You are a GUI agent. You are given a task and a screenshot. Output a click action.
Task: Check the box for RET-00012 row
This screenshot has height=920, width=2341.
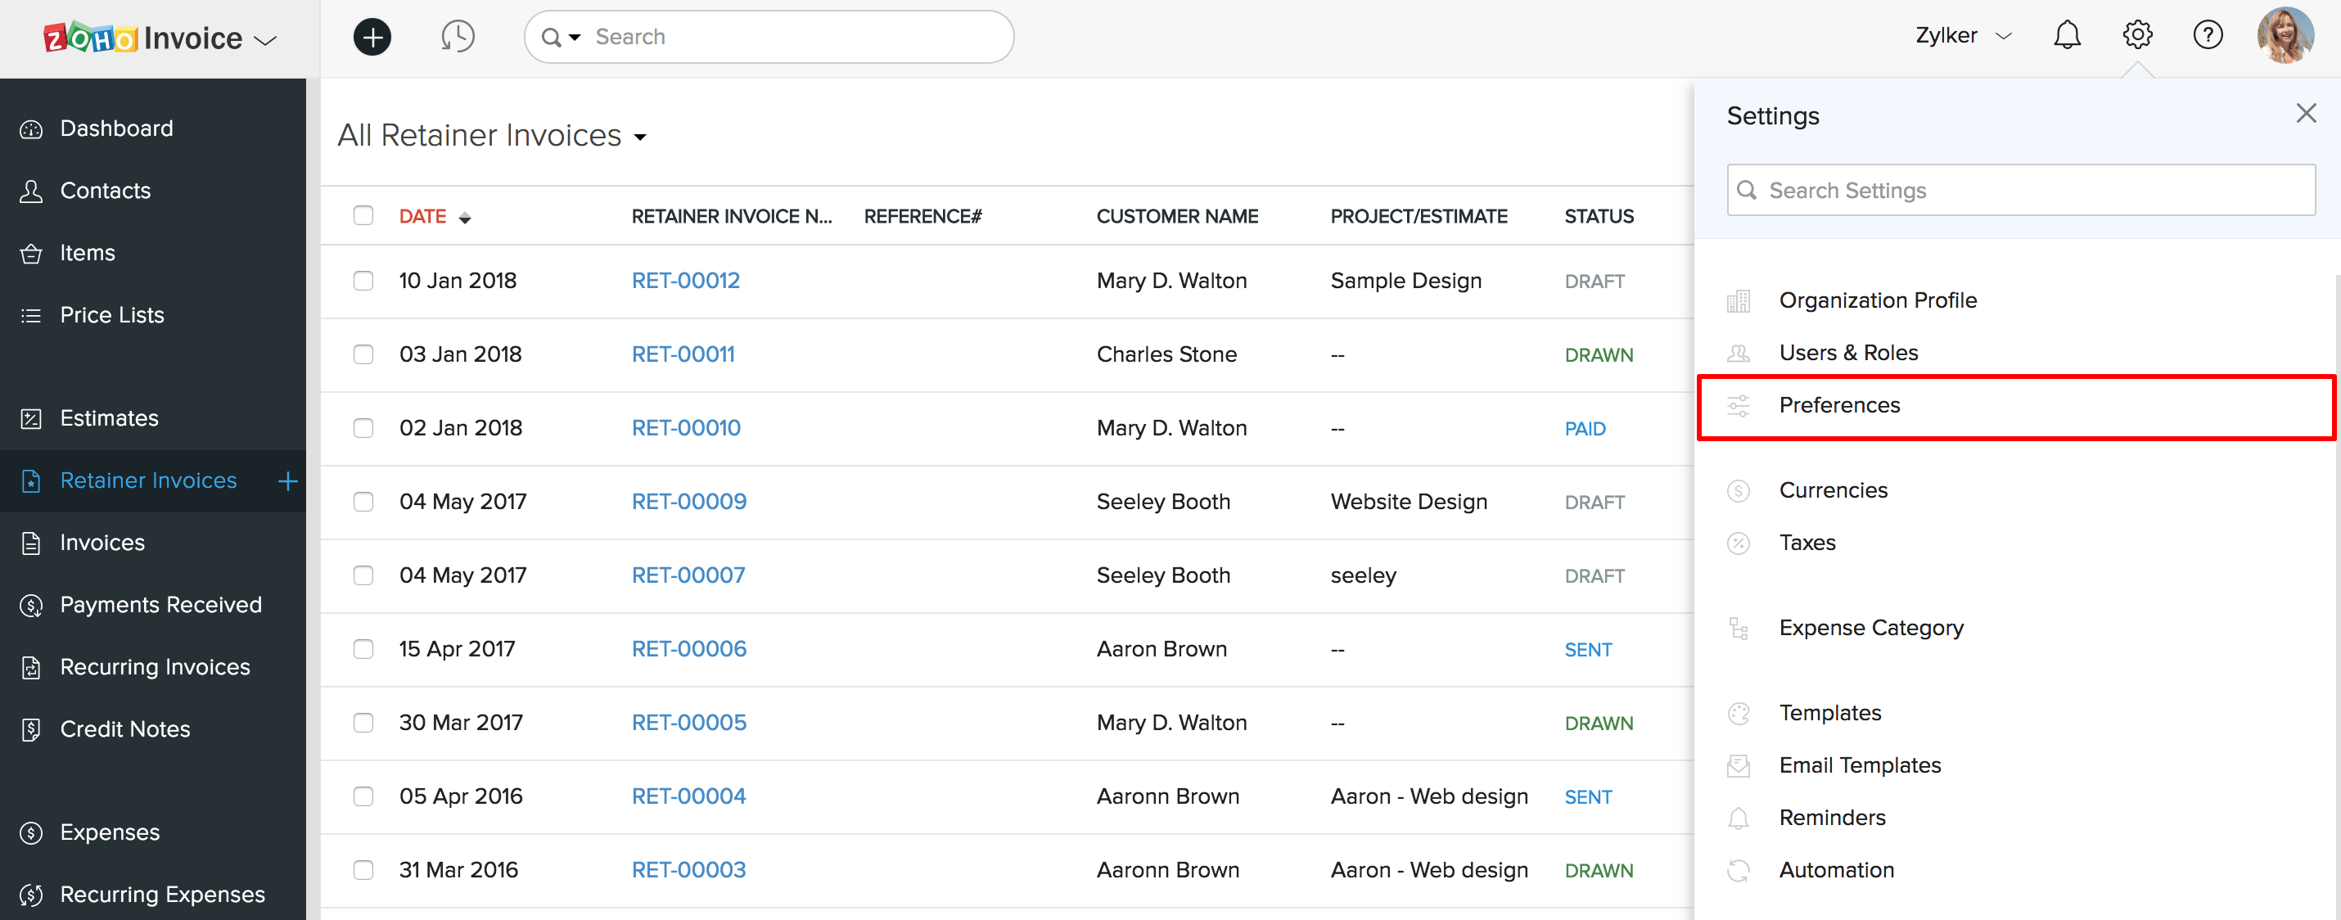(363, 281)
